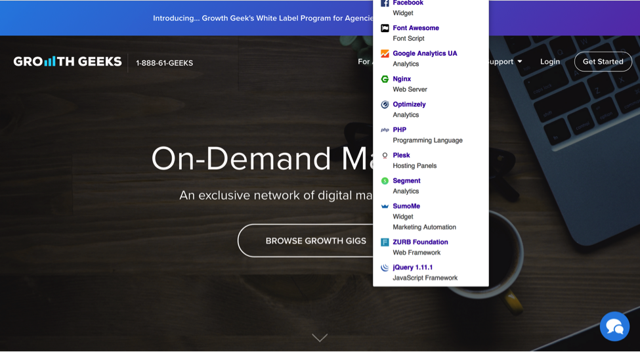
Task: Click the ZURB Foundation F icon
Action: point(385,242)
